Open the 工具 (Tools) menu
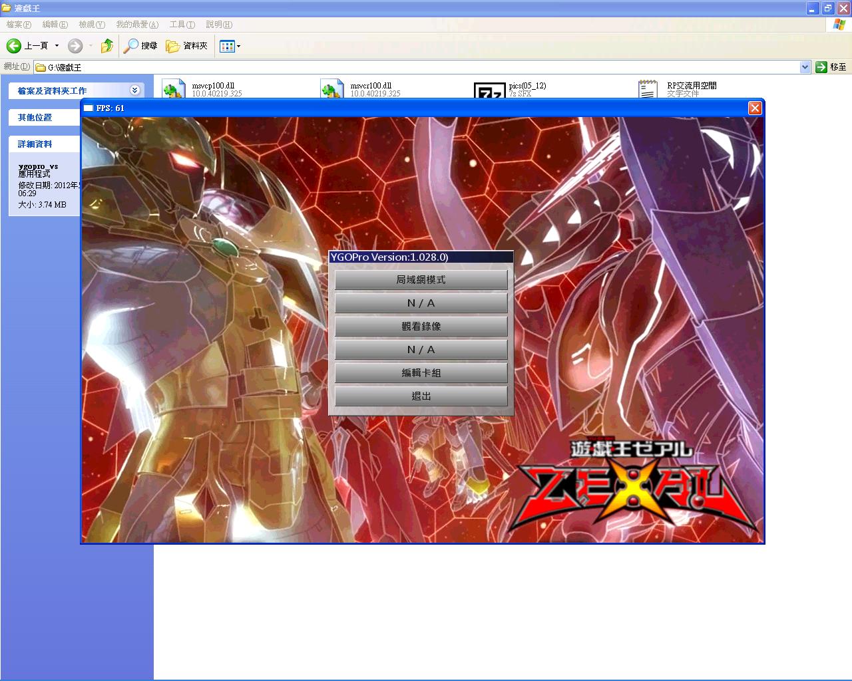852x681 pixels. point(181,25)
